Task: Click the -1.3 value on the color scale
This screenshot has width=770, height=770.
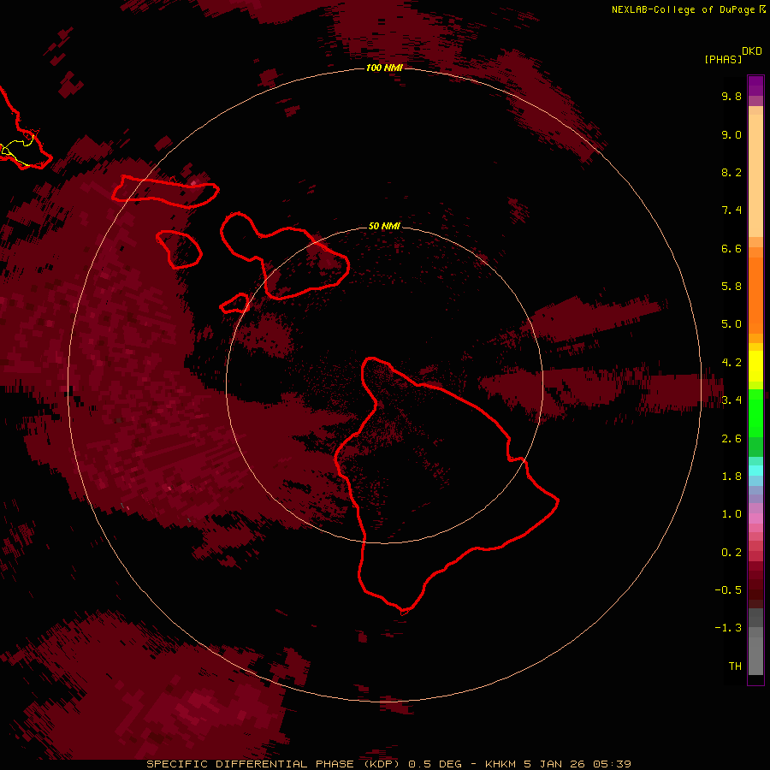Action: pyautogui.click(x=728, y=628)
